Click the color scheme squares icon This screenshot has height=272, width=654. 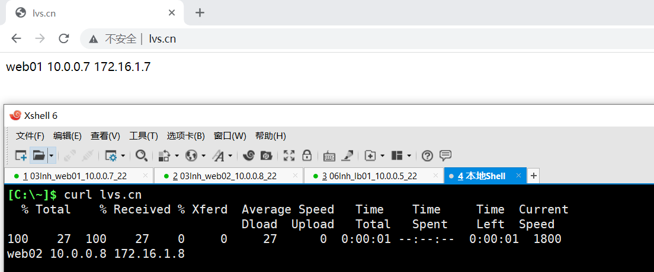click(x=165, y=156)
